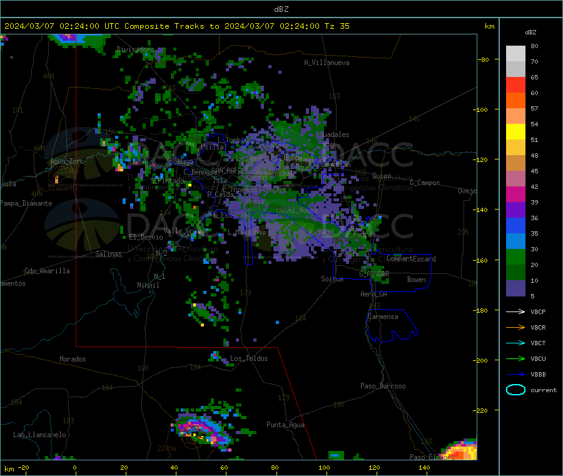Click the dBZ title at top
This screenshot has width=563, height=476.
[281, 9]
